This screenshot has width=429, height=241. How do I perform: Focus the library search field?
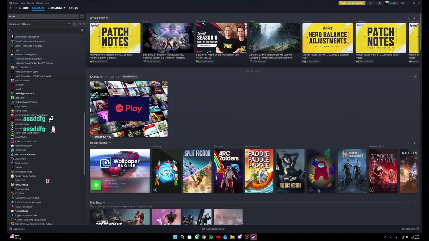pos(44,30)
